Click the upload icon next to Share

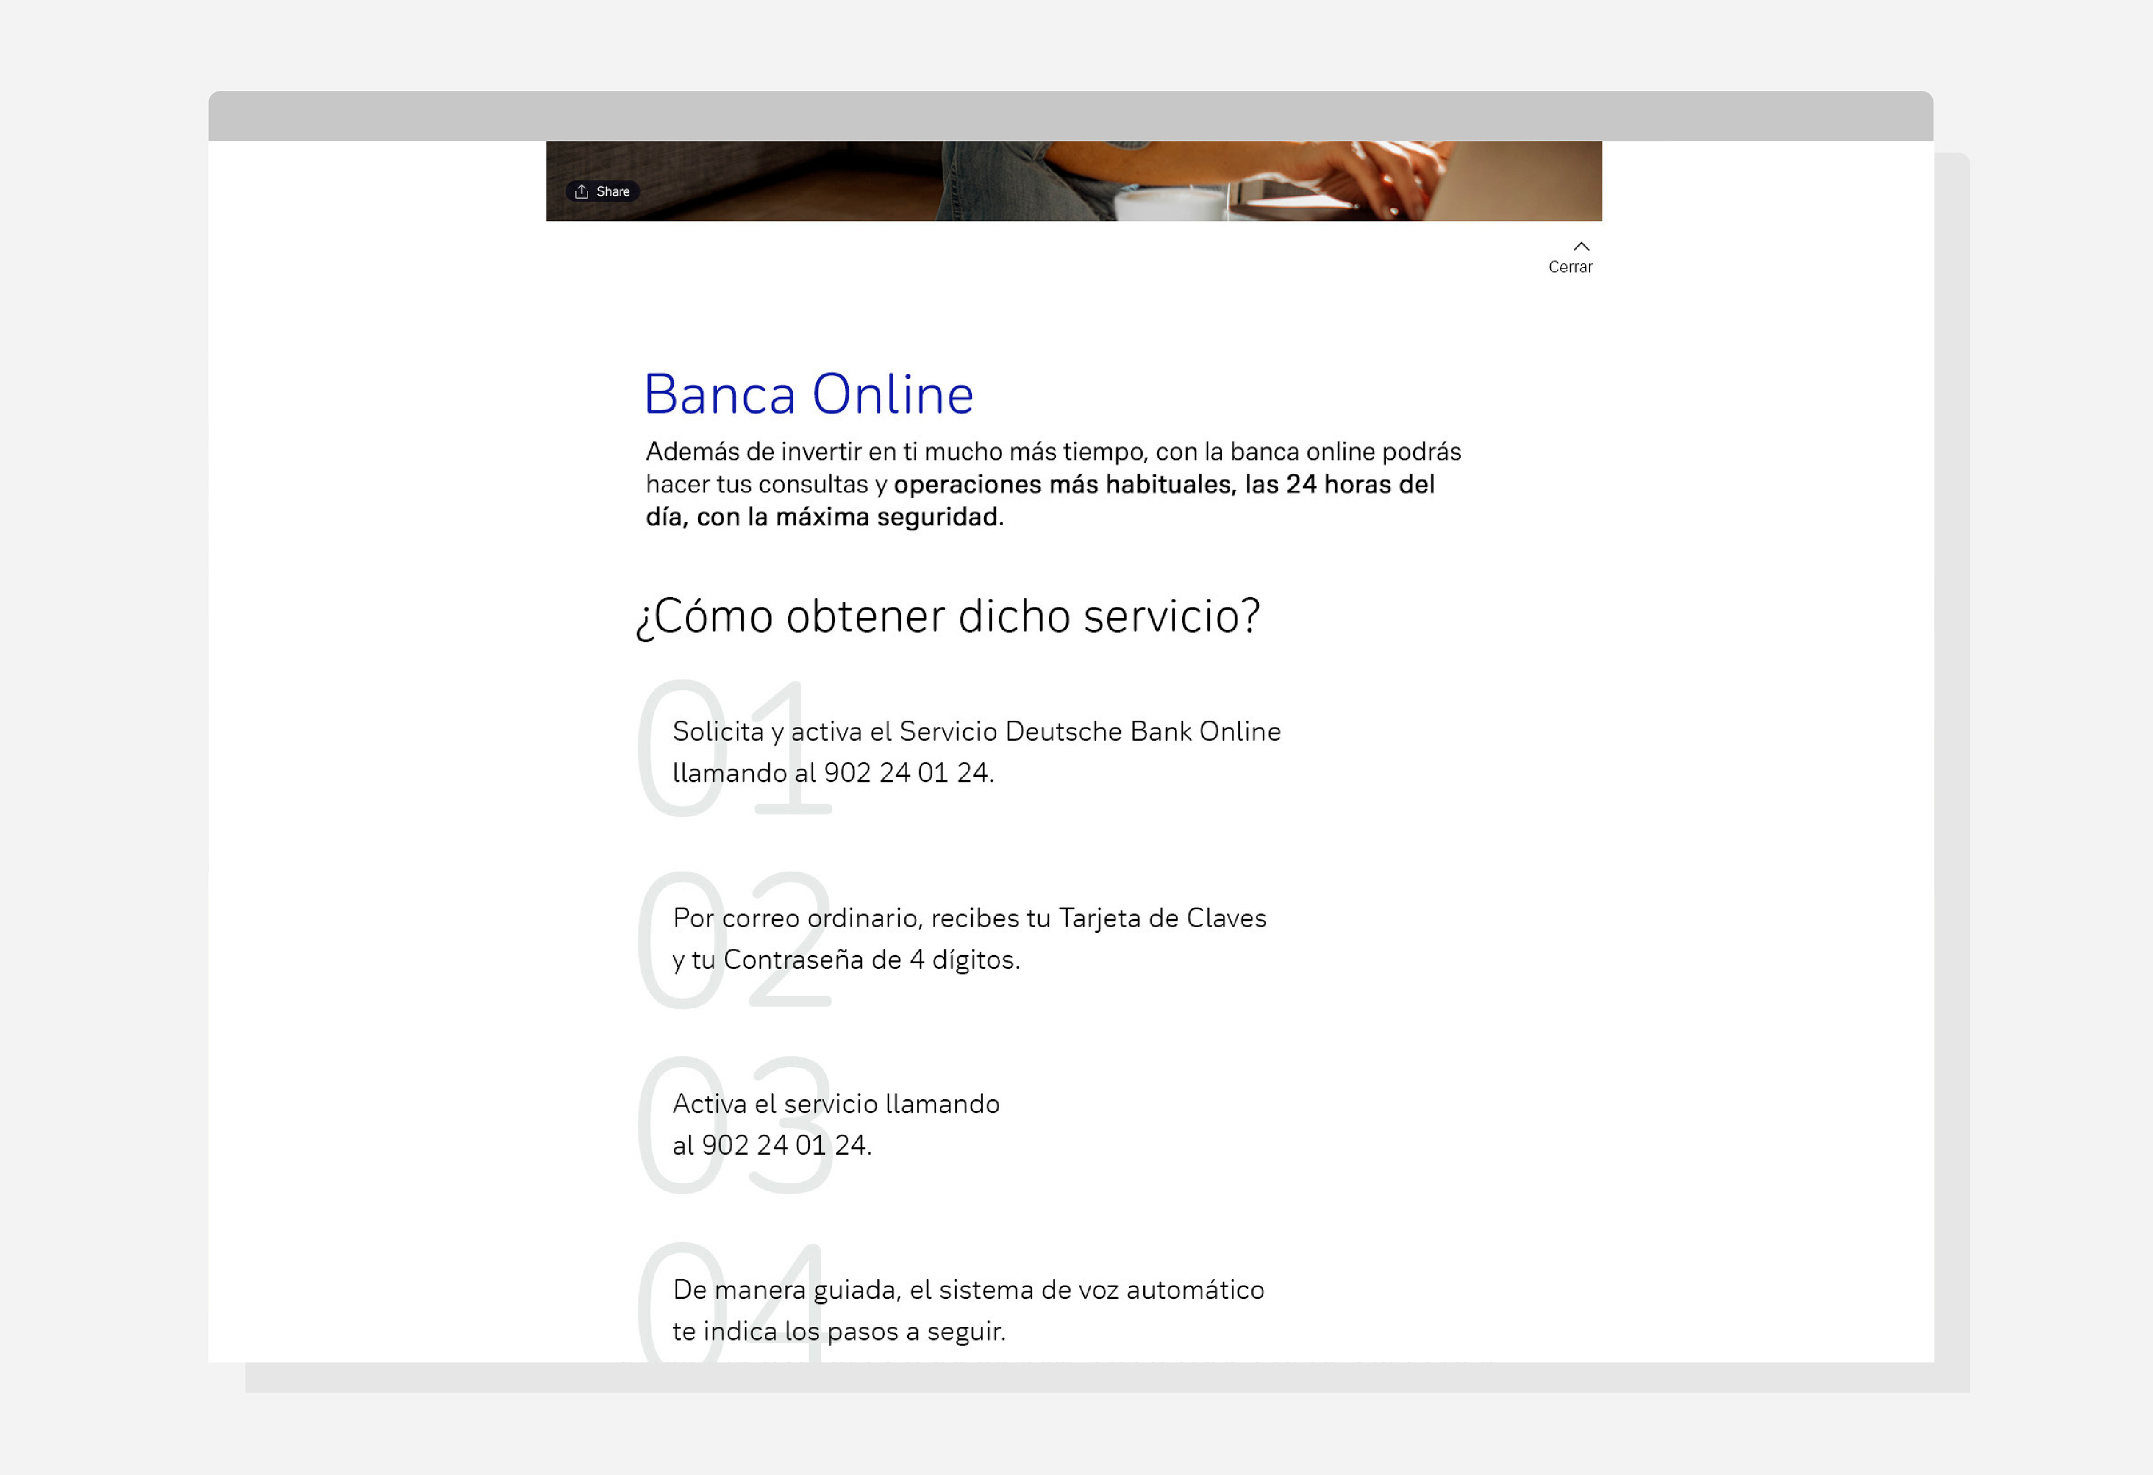pos(582,192)
